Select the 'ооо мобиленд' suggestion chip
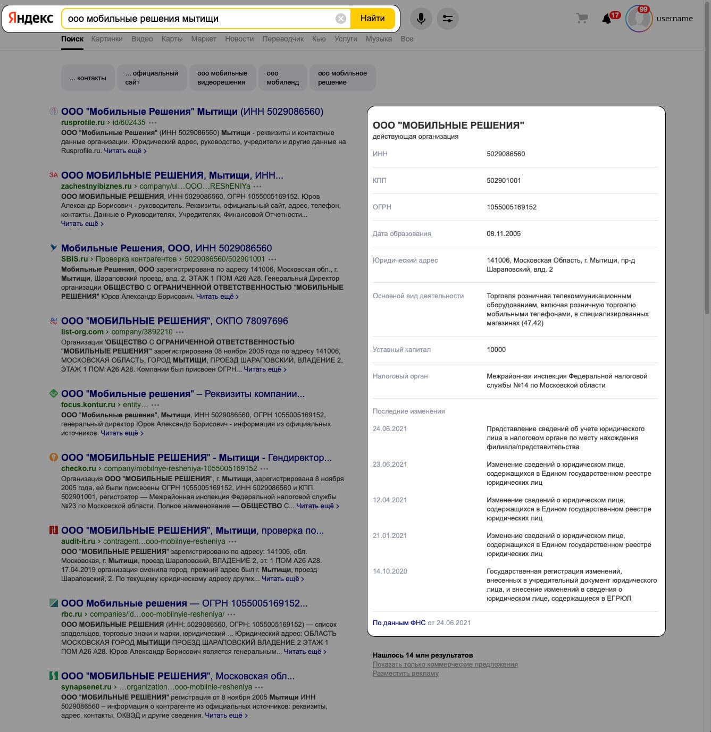Viewport: 711px width, 732px height. pos(283,78)
